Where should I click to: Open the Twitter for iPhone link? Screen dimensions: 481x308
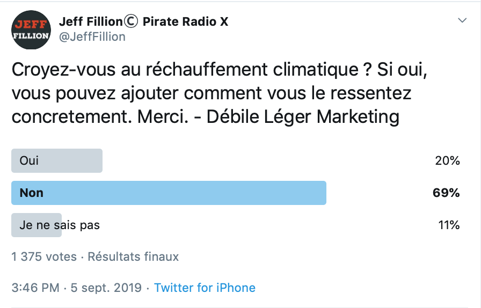click(x=205, y=288)
